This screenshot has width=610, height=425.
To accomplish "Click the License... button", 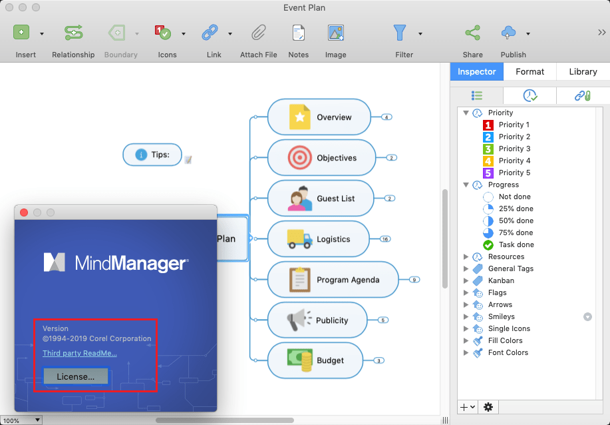I will [x=75, y=376].
